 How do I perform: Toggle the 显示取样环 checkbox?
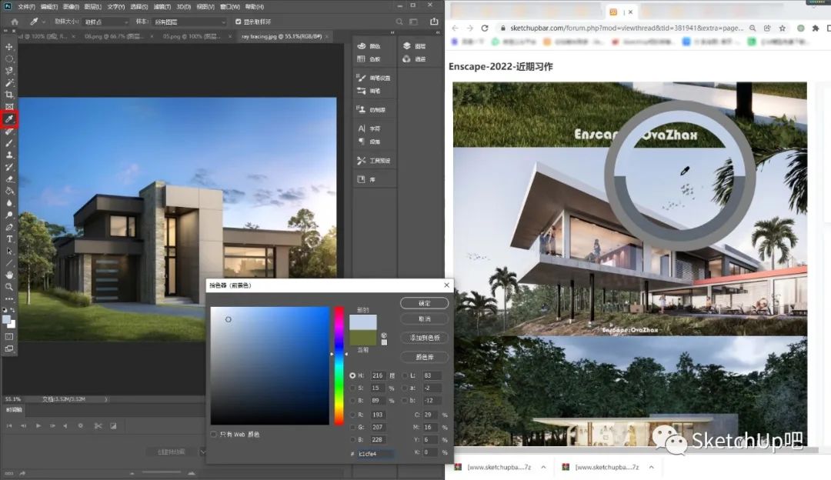point(238,22)
